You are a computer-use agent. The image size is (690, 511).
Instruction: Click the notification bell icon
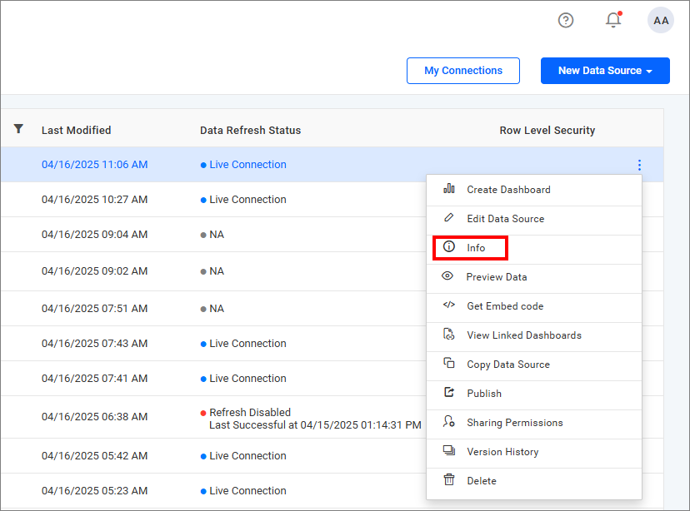click(613, 20)
